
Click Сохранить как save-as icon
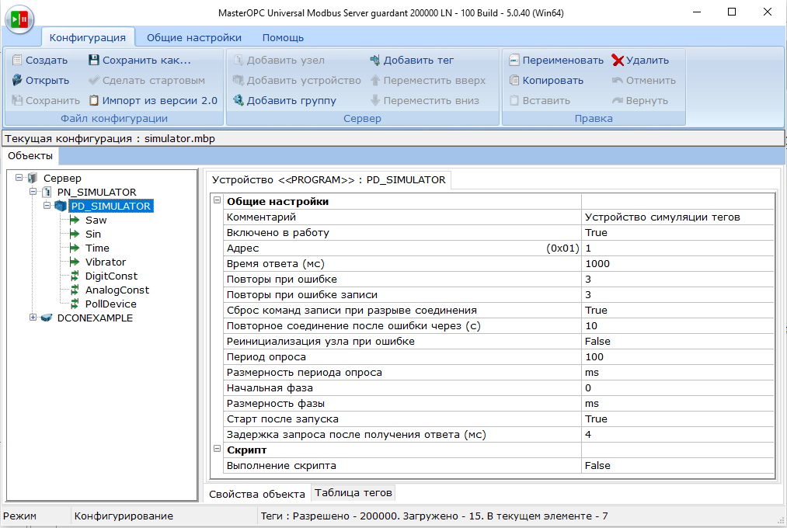[x=94, y=60]
